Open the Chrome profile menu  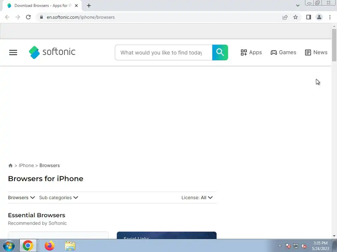[319, 17]
